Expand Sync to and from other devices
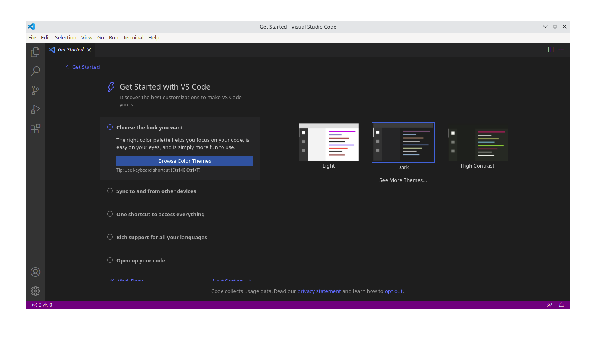The height and width of the screenshot is (340, 596). pos(156,191)
